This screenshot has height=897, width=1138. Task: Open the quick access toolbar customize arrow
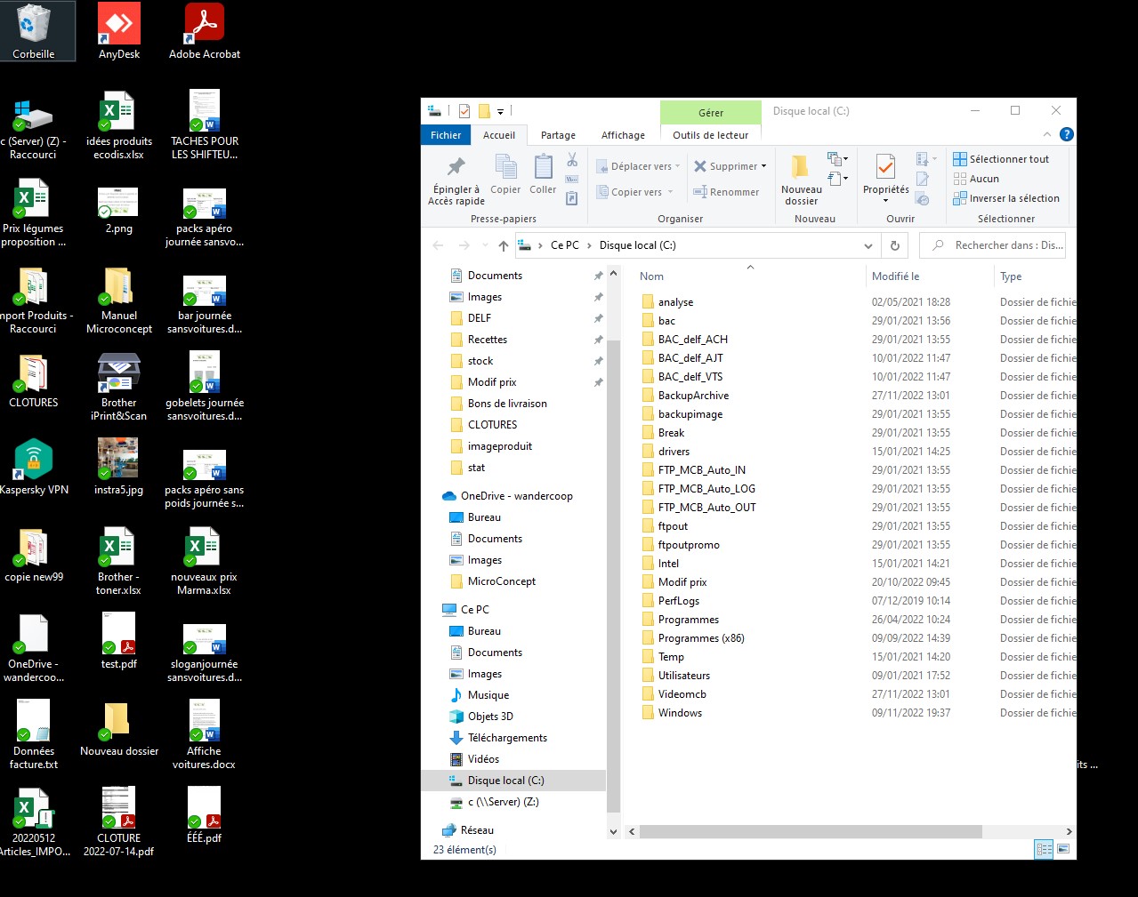500,112
